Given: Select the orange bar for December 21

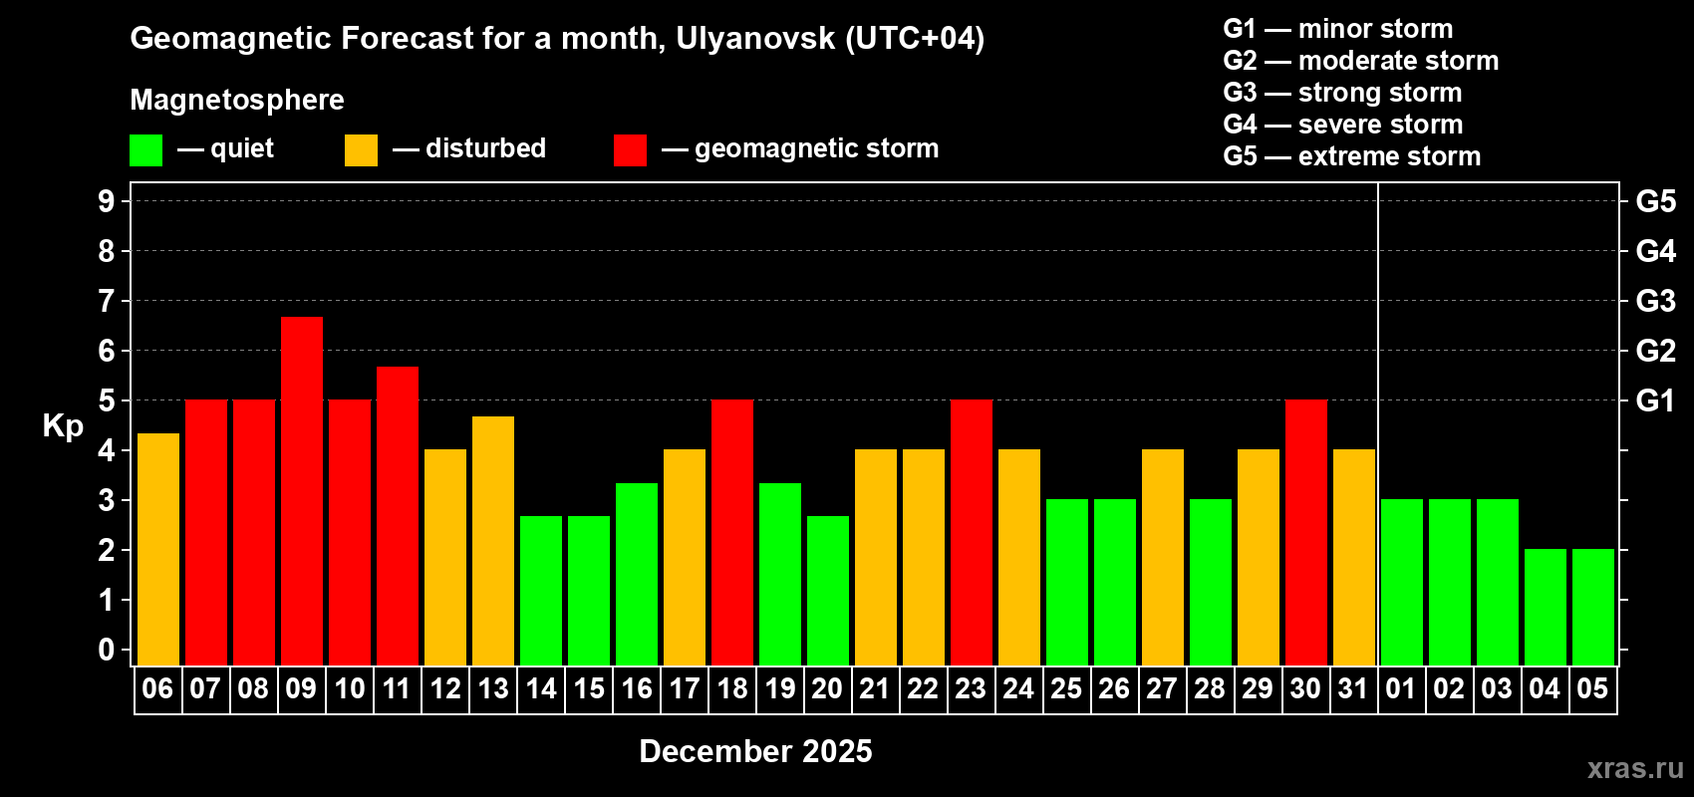Looking at the screenshot, I should click(x=876, y=558).
